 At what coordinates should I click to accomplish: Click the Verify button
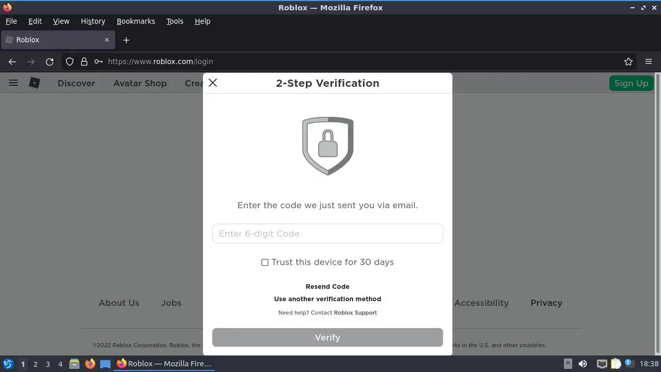point(327,337)
